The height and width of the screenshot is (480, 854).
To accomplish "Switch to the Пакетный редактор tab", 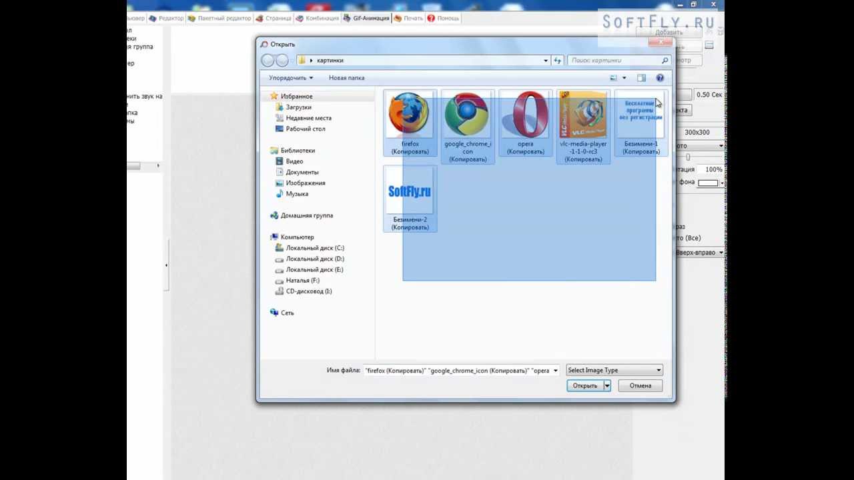I will tap(220, 18).
